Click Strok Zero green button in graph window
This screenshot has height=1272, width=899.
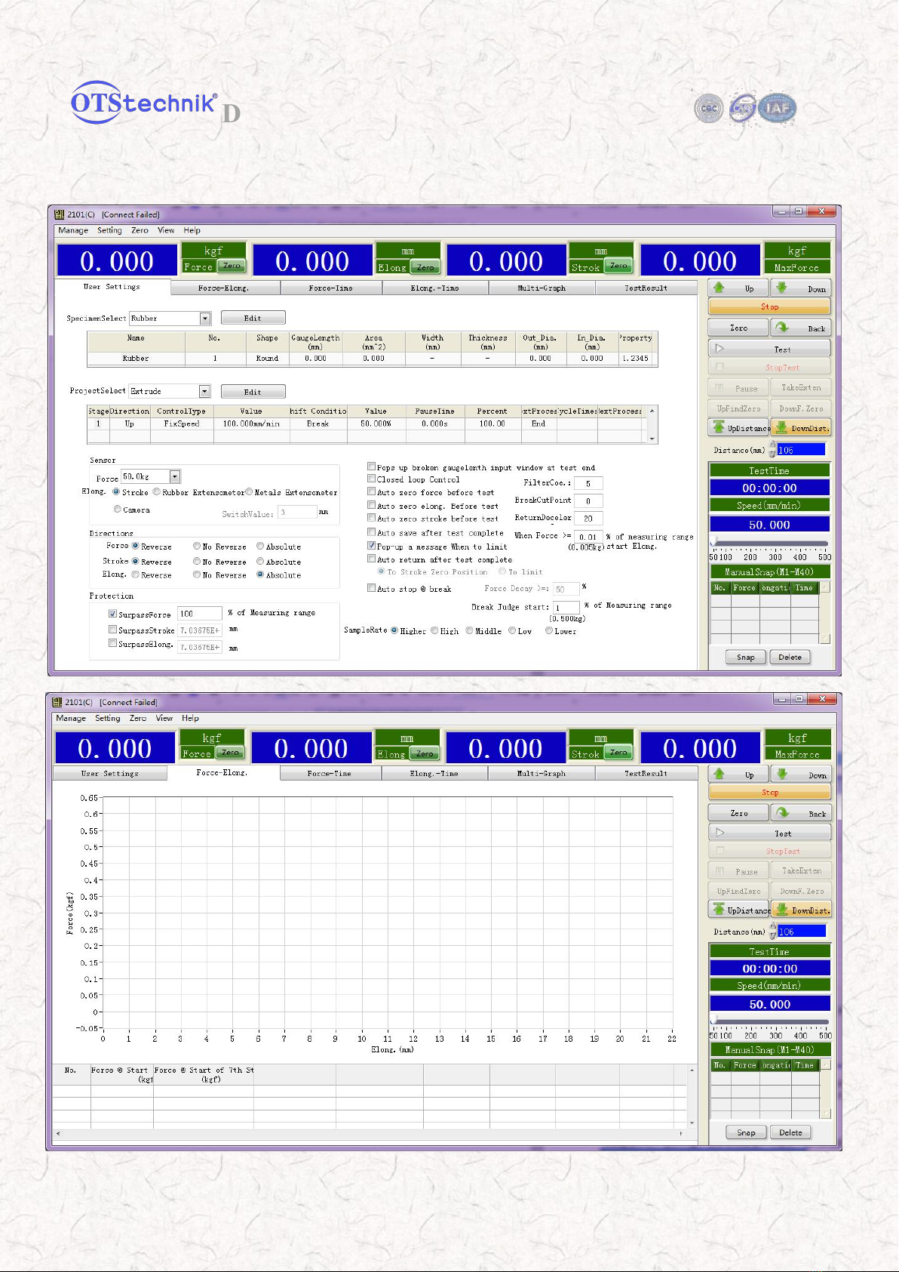pyautogui.click(x=618, y=753)
